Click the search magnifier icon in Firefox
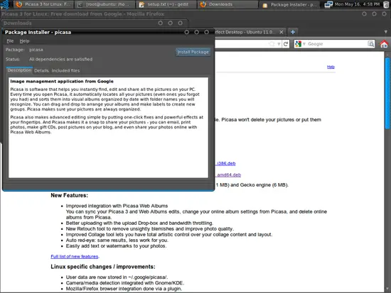 pos(371,44)
